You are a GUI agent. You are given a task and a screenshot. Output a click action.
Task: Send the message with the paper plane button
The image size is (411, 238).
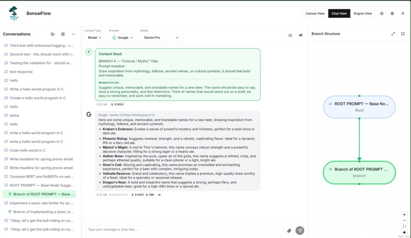tap(300, 230)
